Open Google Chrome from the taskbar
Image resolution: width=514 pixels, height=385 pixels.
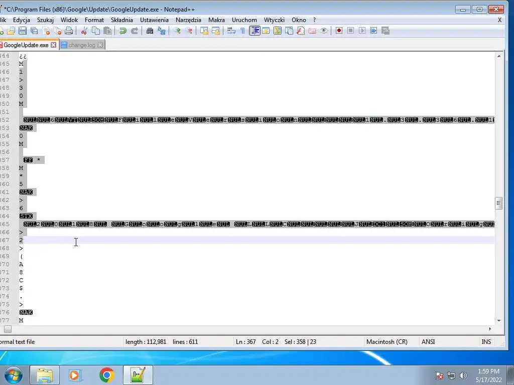pos(106,375)
